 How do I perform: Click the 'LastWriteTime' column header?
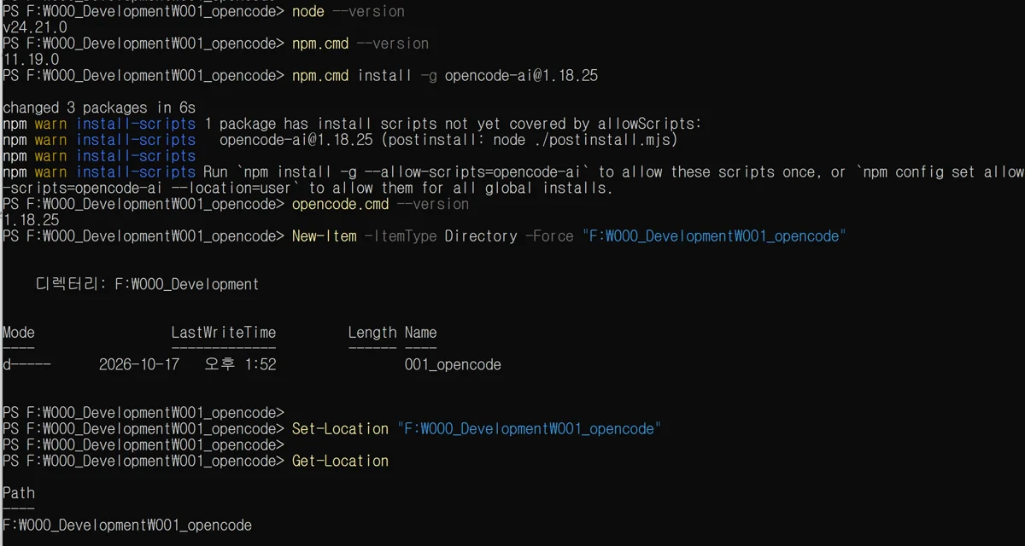[224, 333]
